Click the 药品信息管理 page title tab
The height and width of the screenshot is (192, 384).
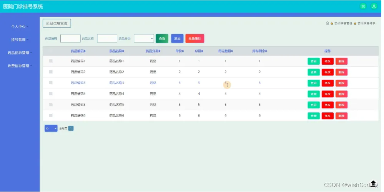click(x=57, y=23)
